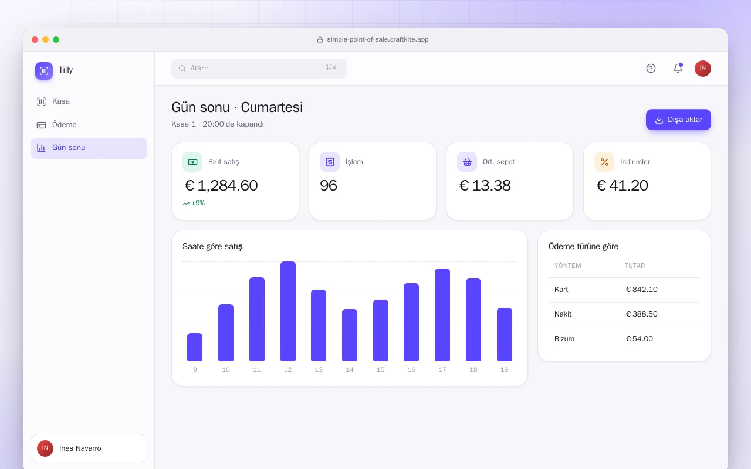Click the bar for hour 17
The image size is (751, 469).
pos(442,315)
